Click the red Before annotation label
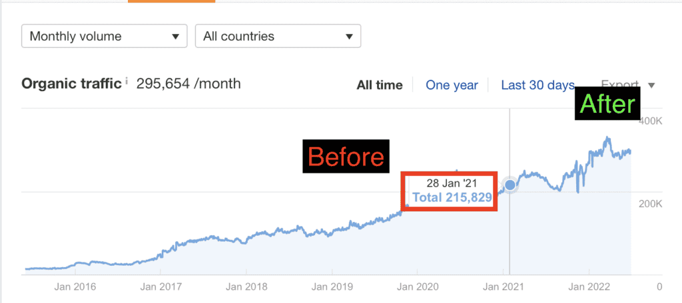682x303 pixels. 346,156
